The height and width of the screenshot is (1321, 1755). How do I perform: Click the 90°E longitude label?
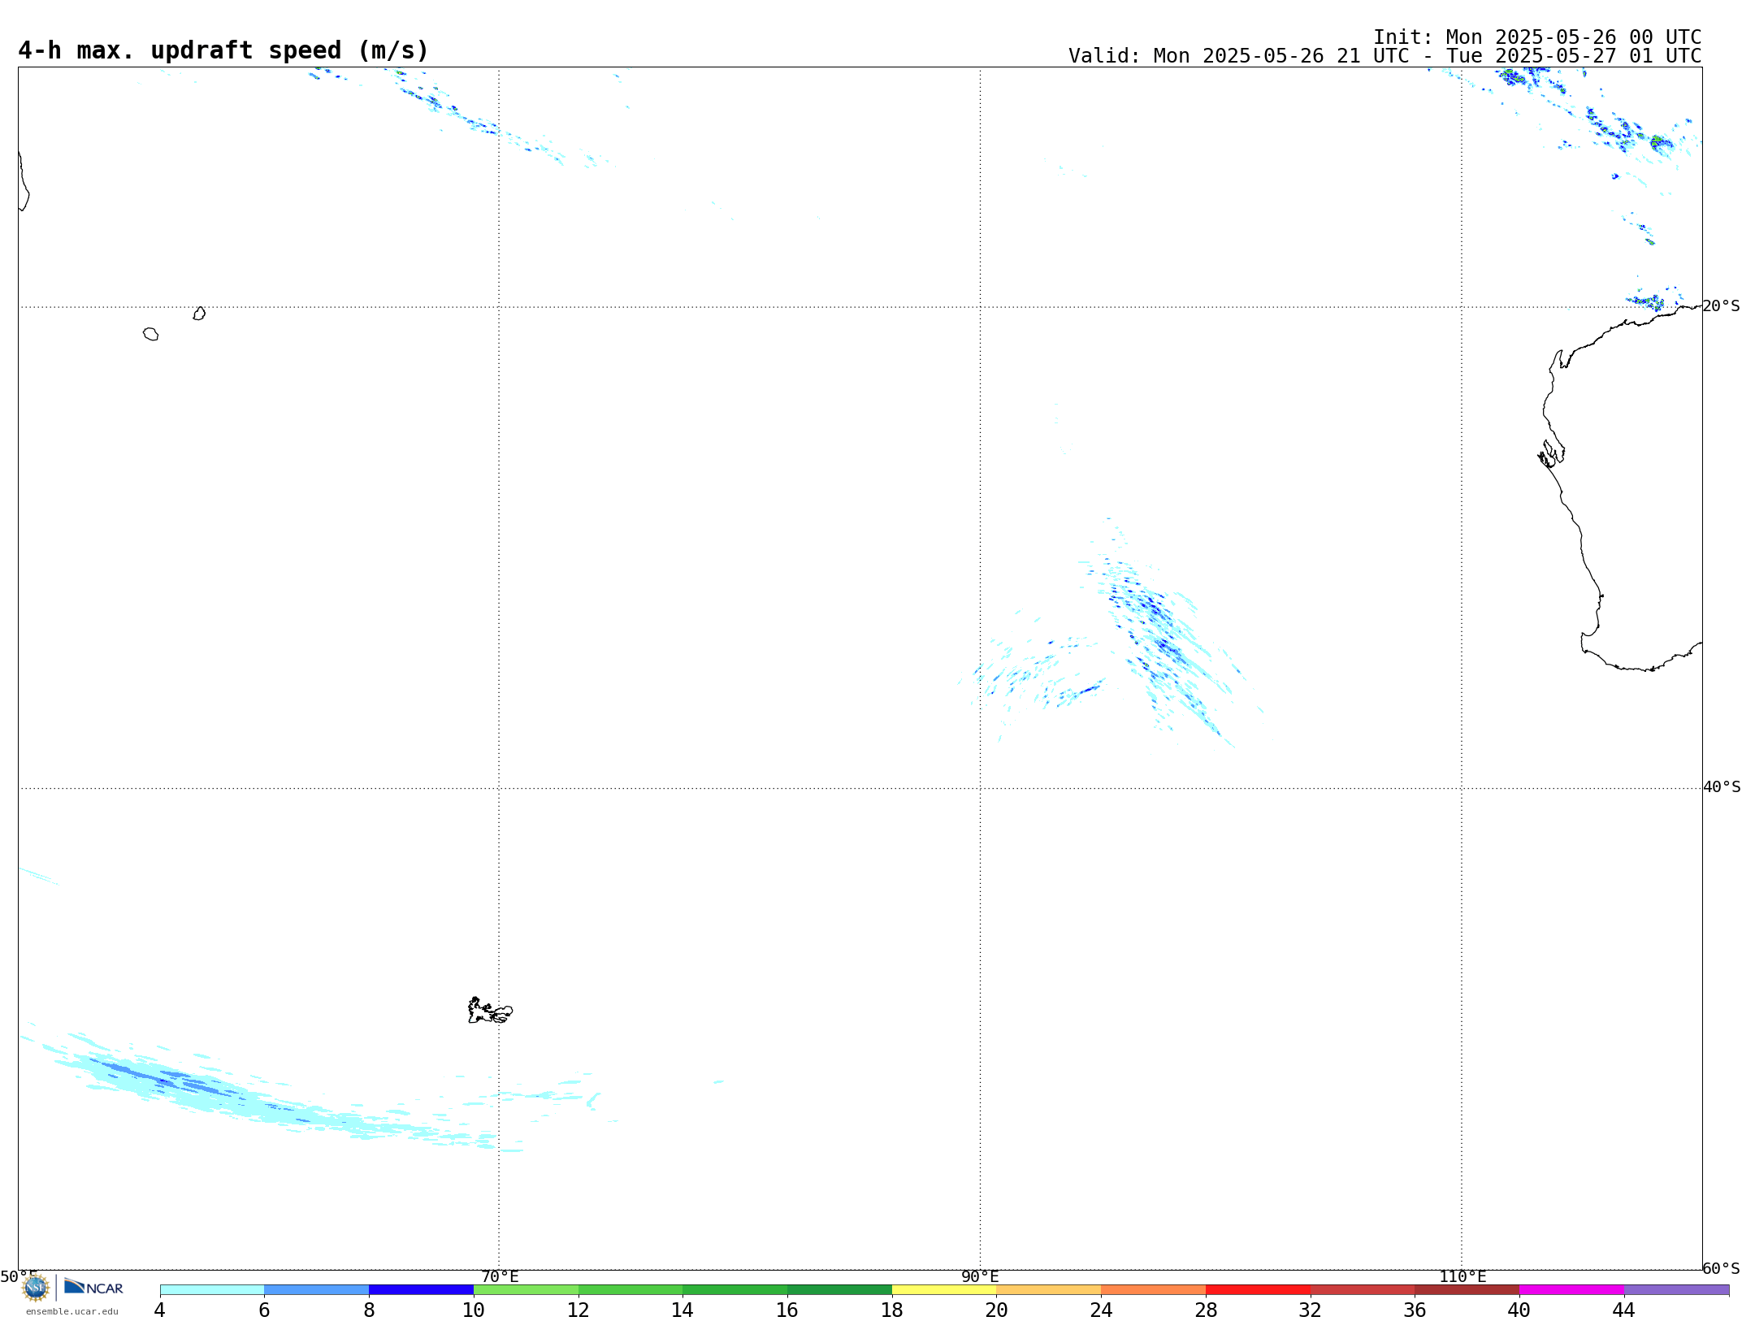[980, 1276]
